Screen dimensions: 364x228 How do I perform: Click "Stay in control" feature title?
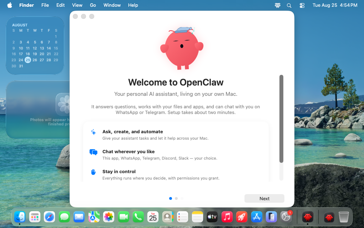click(x=119, y=171)
